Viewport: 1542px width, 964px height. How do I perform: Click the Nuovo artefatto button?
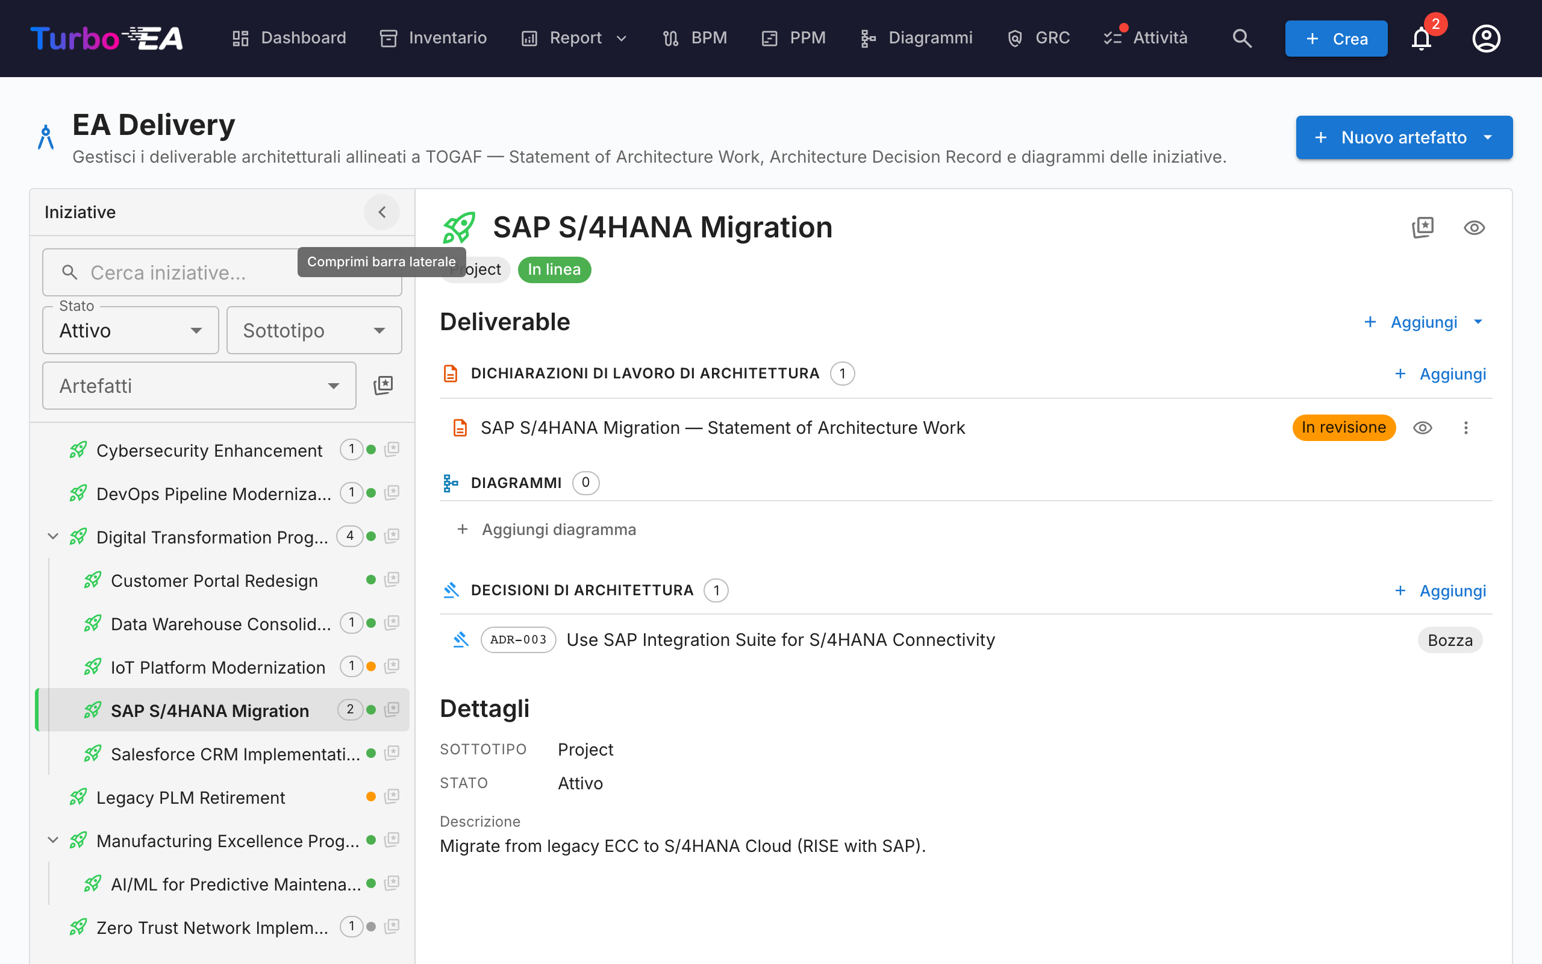coord(1403,137)
